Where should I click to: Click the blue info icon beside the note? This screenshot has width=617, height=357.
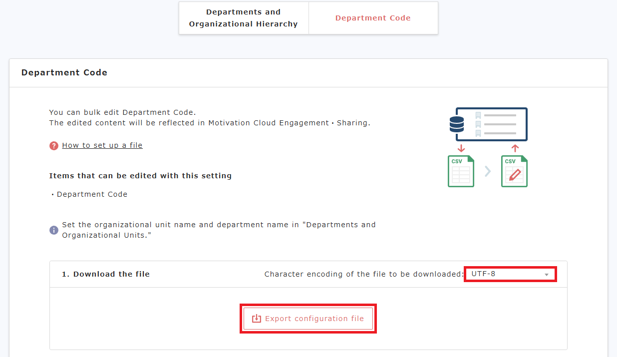tap(53, 230)
